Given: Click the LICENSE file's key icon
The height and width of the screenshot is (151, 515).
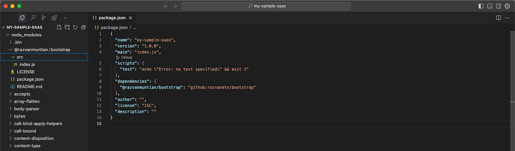Looking at the screenshot, I should coord(13,72).
